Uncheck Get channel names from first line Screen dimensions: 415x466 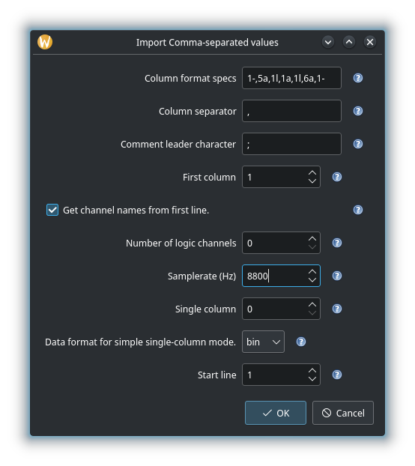click(x=52, y=210)
